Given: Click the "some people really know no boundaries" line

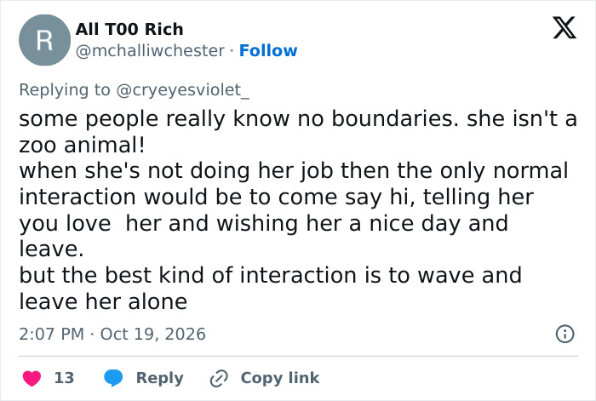Looking at the screenshot, I should (x=298, y=118).
